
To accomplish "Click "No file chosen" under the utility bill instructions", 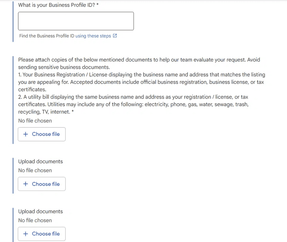I will [35, 121].
